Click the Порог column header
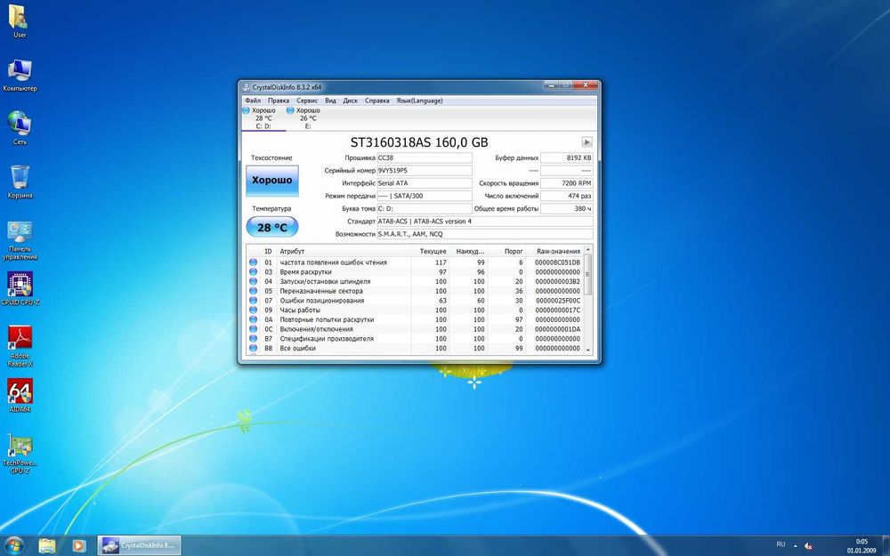This screenshot has width=890, height=556. 507,251
